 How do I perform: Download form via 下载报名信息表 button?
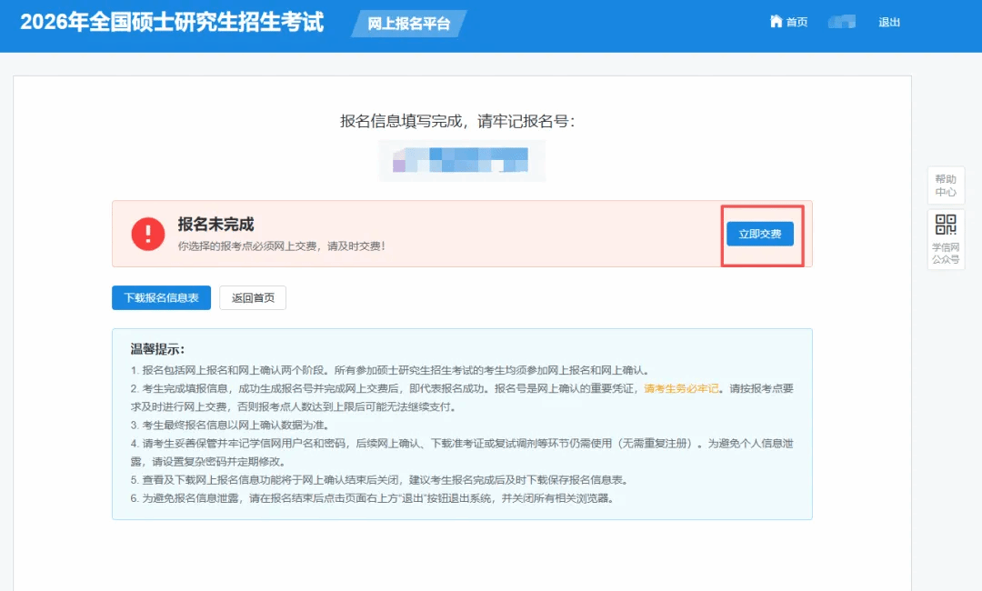tap(161, 297)
